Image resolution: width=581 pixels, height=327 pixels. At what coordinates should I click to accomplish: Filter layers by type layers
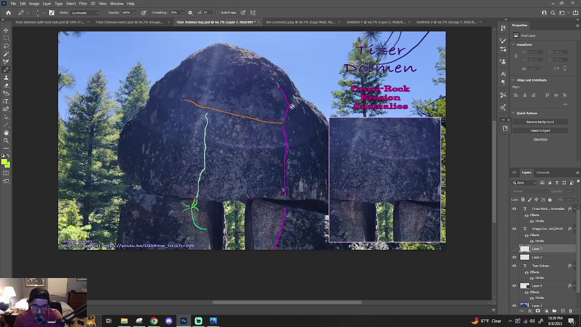coord(557,183)
